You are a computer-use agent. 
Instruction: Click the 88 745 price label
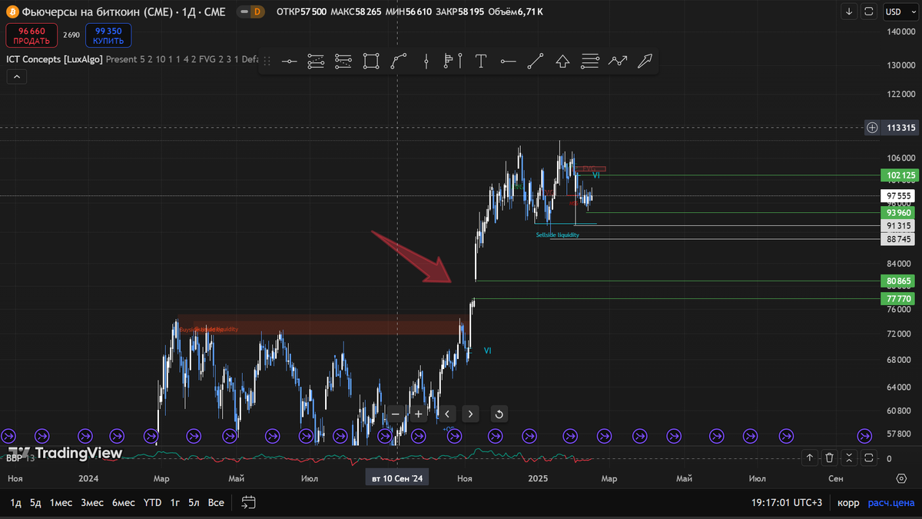pyautogui.click(x=899, y=239)
